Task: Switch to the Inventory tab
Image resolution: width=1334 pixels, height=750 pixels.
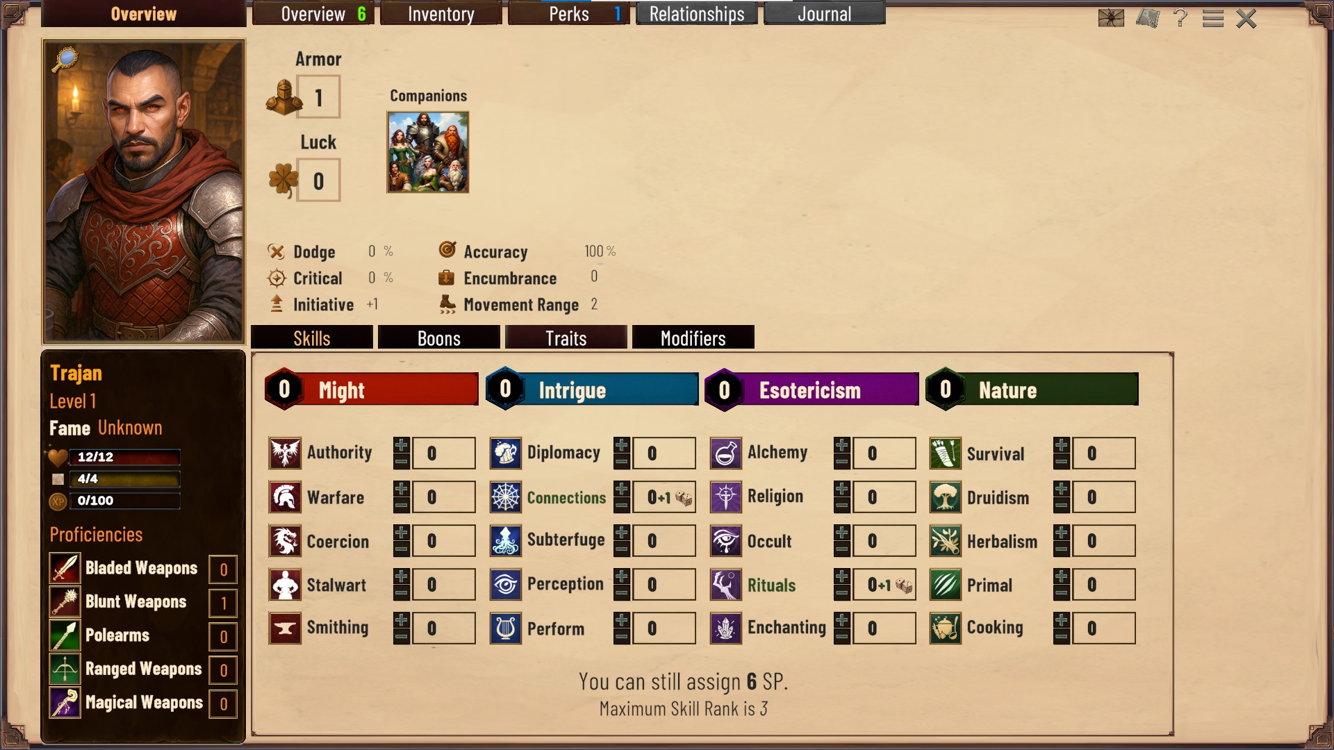Action: [x=441, y=14]
